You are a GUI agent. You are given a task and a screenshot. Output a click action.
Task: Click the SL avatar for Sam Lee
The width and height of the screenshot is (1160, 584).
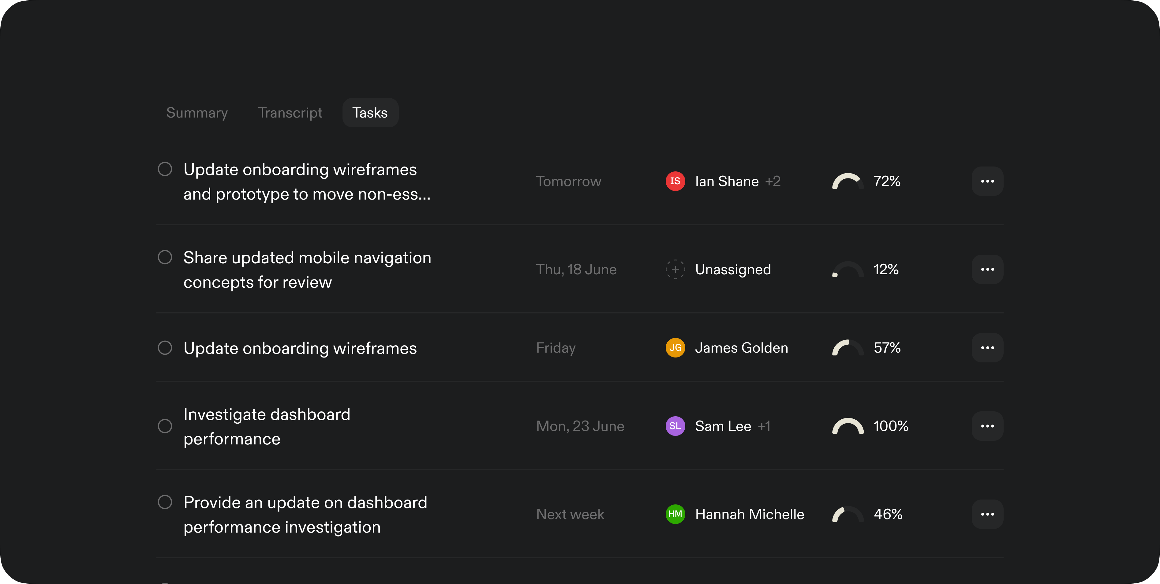(x=675, y=426)
